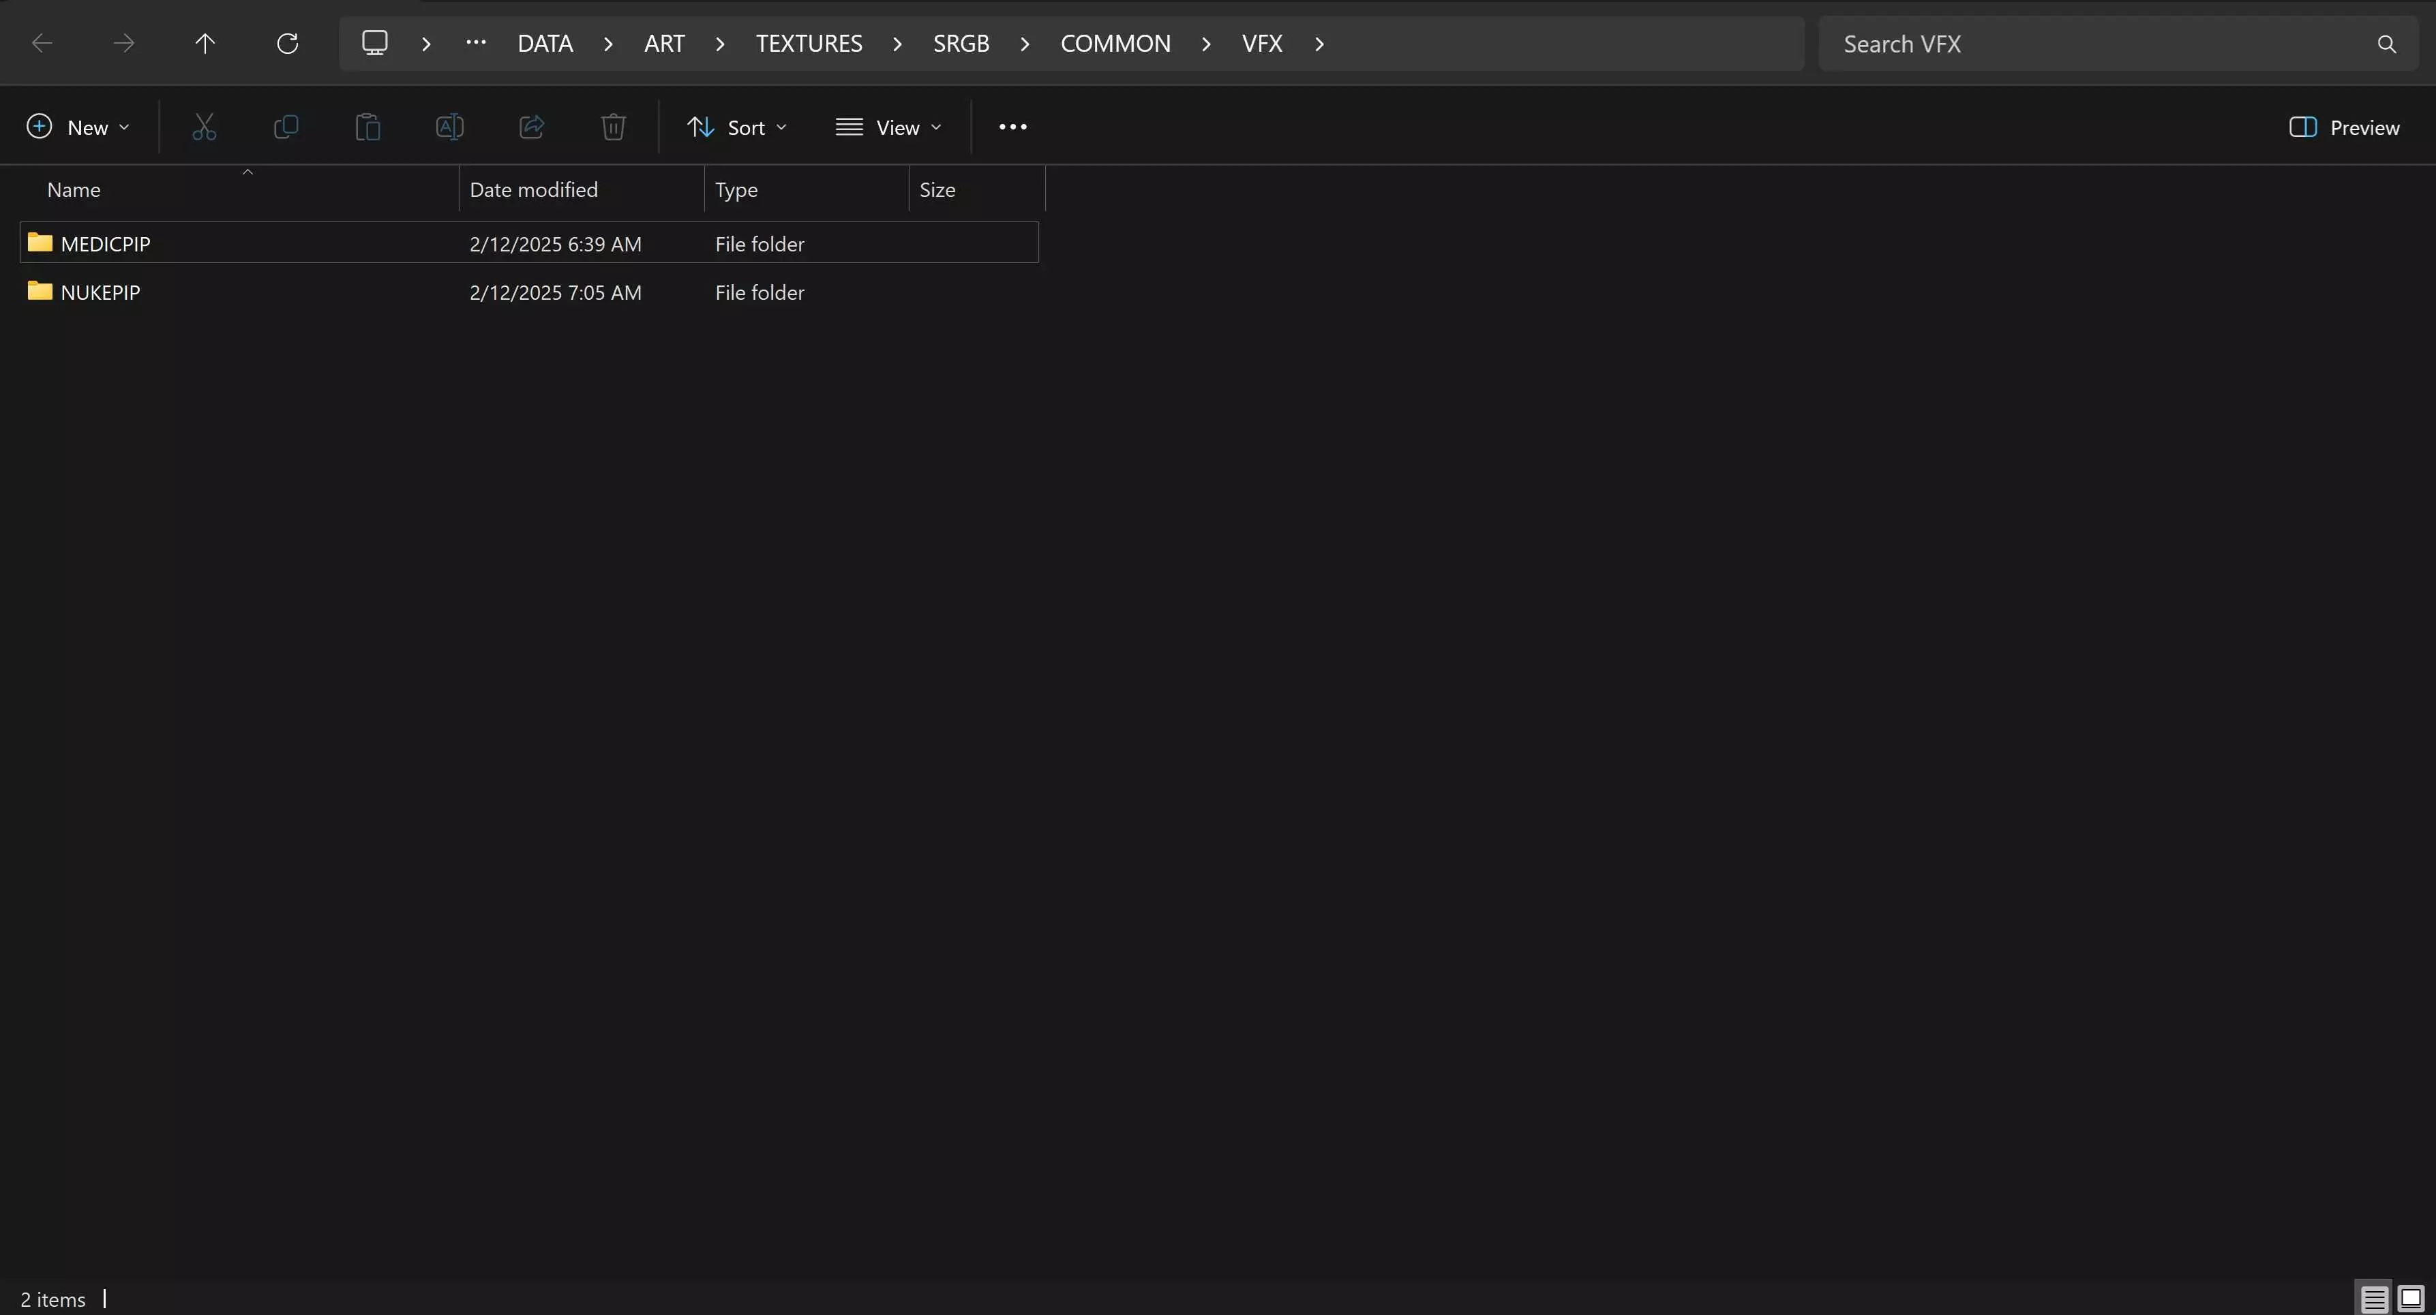The height and width of the screenshot is (1315, 2436).
Task: Expand the View options dropdown
Action: click(x=888, y=127)
